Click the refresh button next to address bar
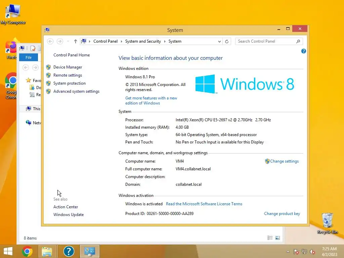The width and height of the screenshot is (344, 258). point(227,41)
